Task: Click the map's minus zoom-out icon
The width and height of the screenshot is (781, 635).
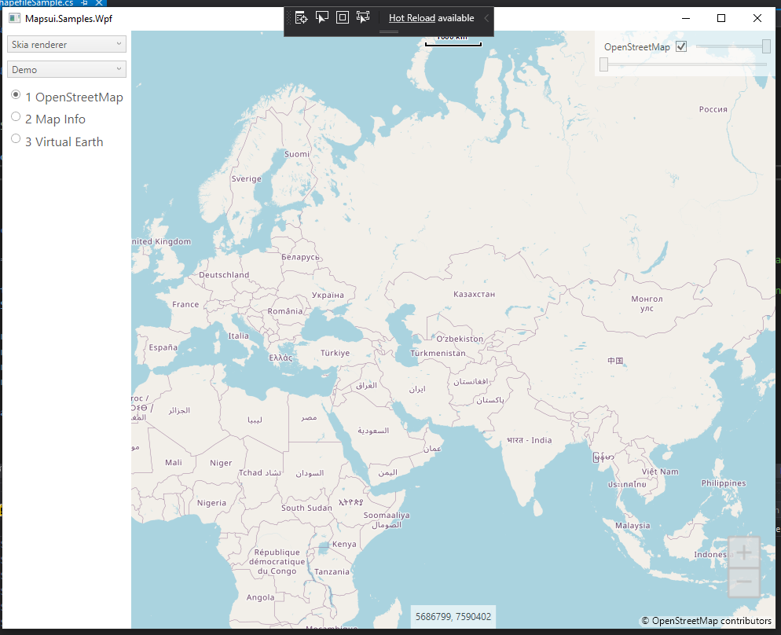Action: point(743,583)
